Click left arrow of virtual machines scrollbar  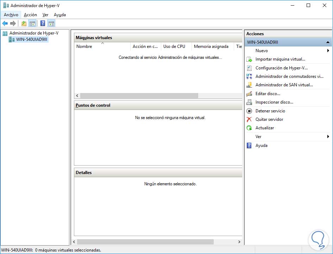(77, 96)
